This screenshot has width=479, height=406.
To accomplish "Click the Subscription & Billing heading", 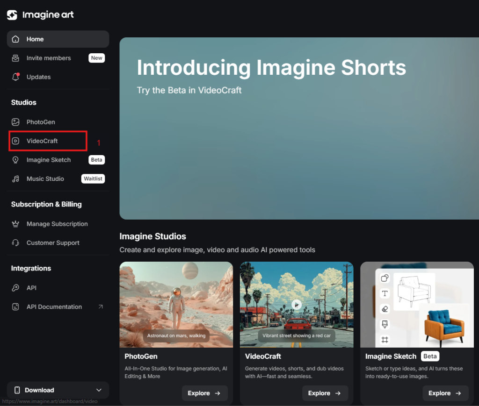I will click(46, 204).
